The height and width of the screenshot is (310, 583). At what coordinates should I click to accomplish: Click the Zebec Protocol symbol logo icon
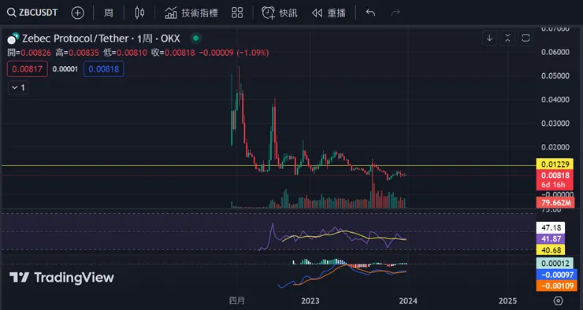13,39
